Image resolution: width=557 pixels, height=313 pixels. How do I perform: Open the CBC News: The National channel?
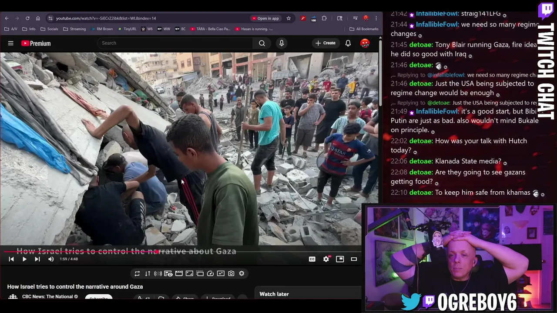(x=47, y=296)
